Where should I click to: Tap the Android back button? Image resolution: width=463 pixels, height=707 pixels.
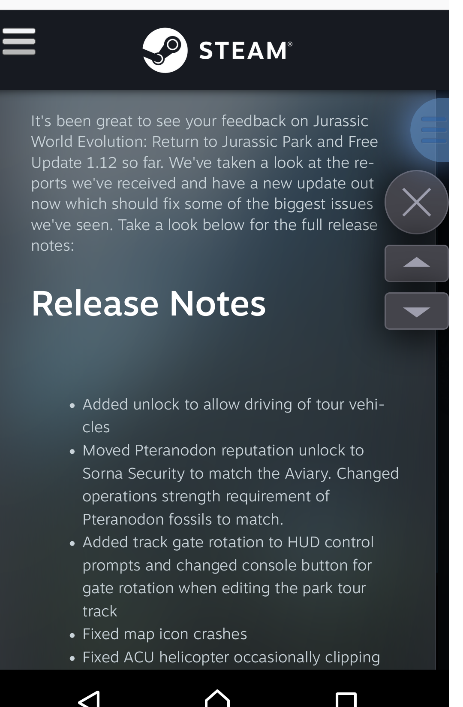pos(90,698)
